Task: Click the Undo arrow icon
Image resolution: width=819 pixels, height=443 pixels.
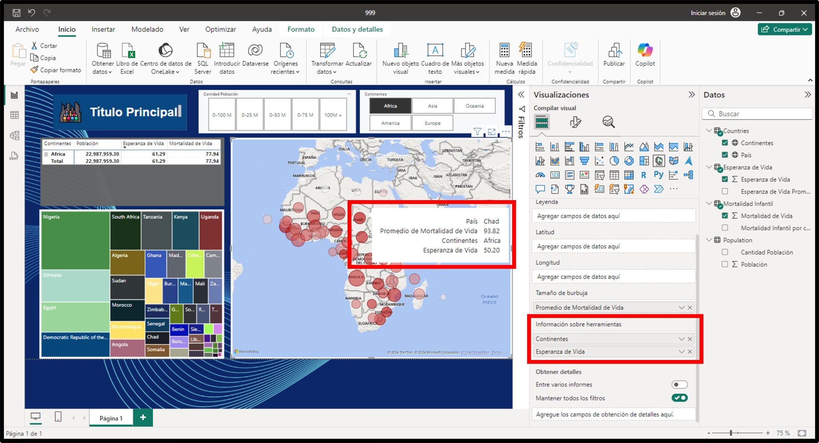Action: click(32, 13)
